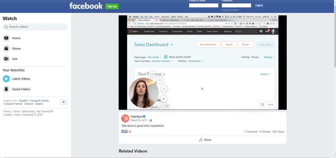Click the Loom camera toggle icon
Screen dimensions: 336x158
pos(152,74)
